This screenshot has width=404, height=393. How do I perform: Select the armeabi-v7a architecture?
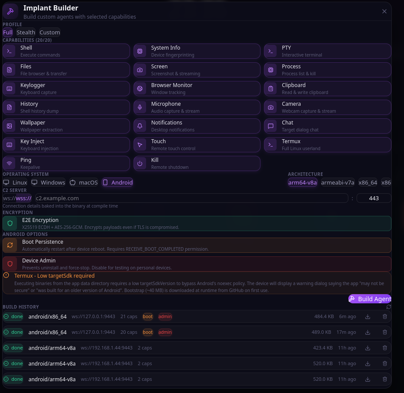(337, 182)
